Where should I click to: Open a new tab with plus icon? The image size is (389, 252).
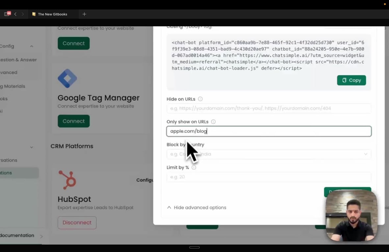coord(84,14)
